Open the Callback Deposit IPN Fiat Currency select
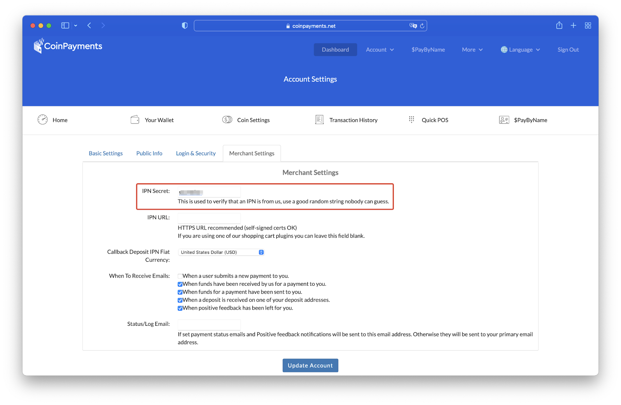 [221, 252]
